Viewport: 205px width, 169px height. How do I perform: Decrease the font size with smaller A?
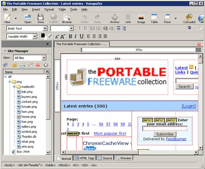coord(57,37)
